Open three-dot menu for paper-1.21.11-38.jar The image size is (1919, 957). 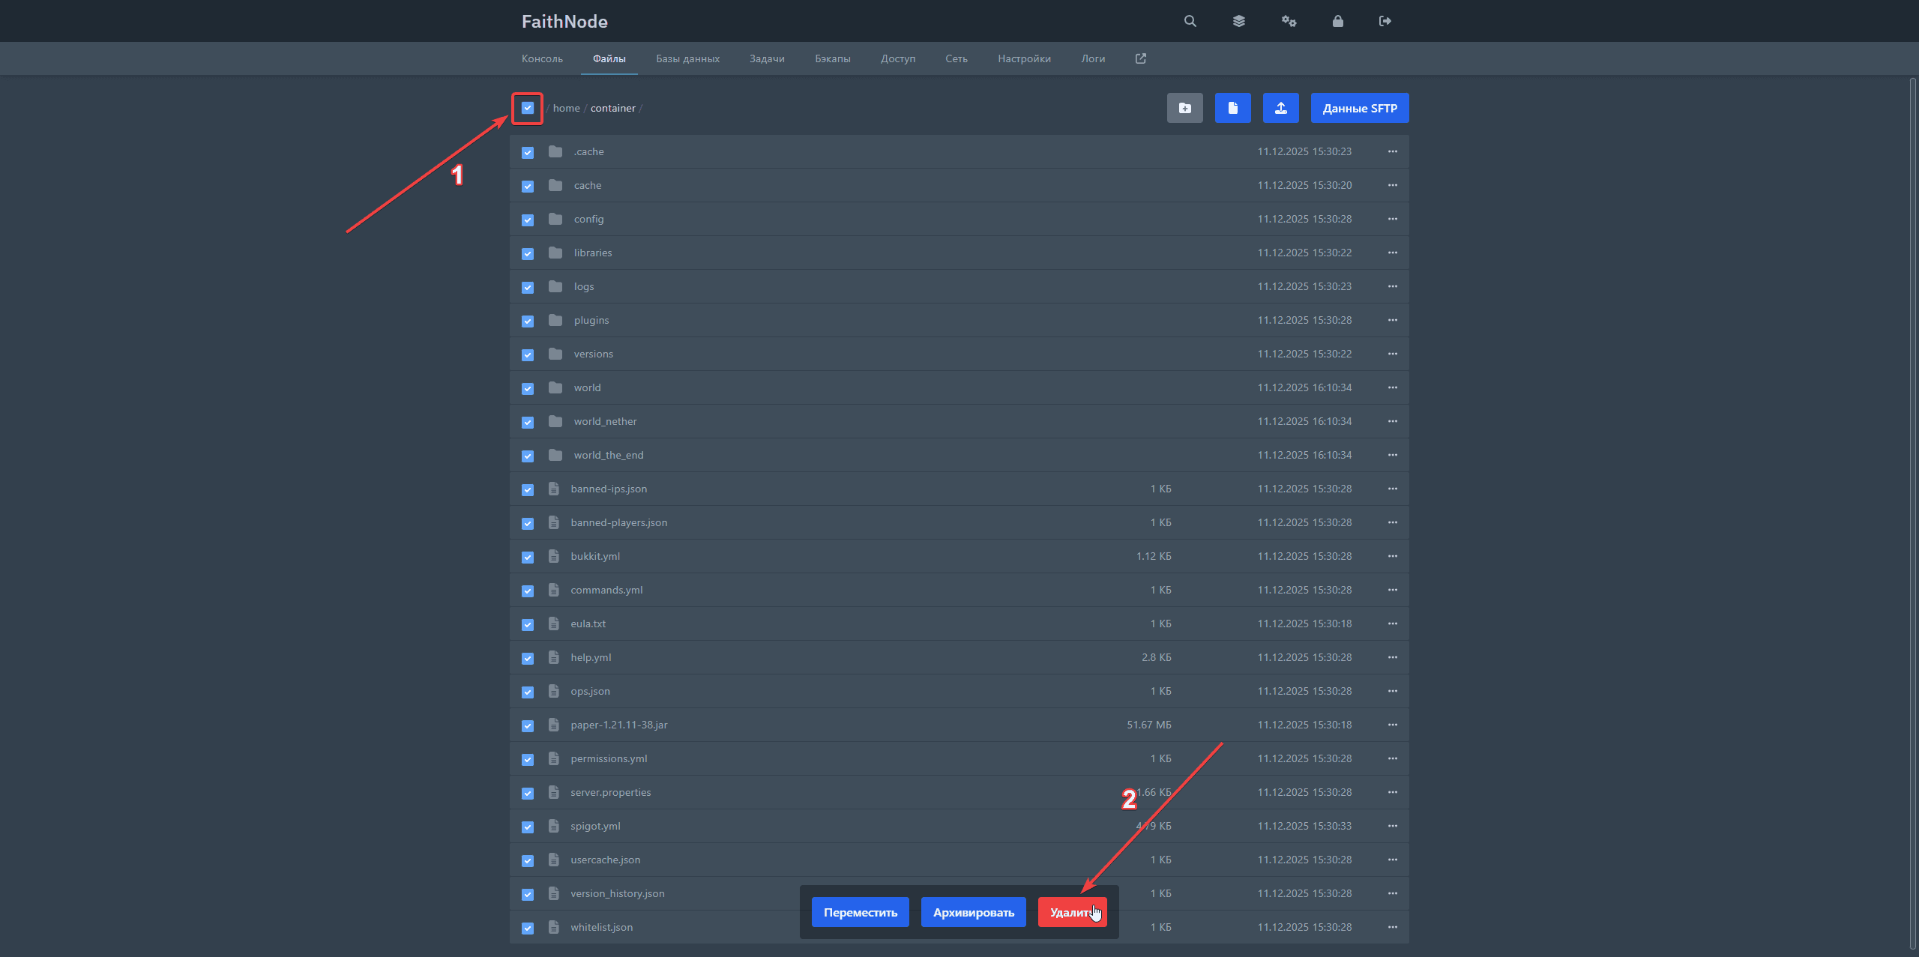1392,725
